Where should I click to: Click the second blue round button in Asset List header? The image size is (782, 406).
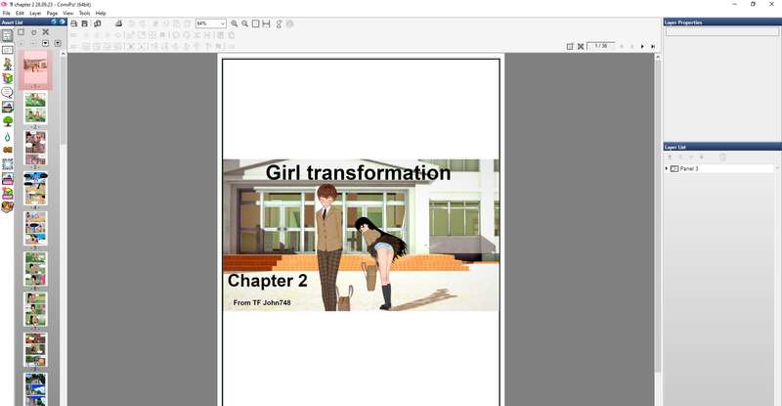63,22
